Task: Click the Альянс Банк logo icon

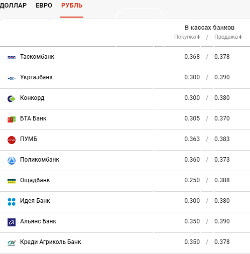Action: [12, 222]
